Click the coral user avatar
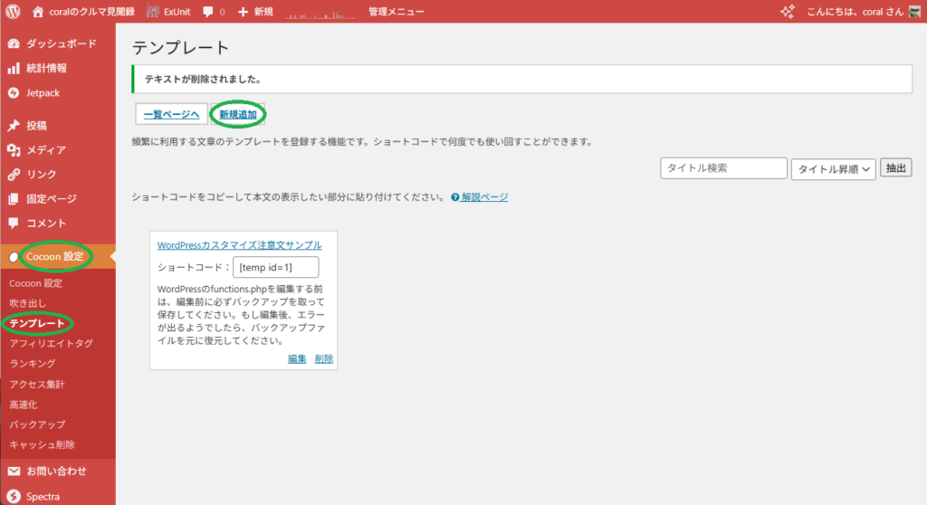The image size is (927, 505). point(914,11)
